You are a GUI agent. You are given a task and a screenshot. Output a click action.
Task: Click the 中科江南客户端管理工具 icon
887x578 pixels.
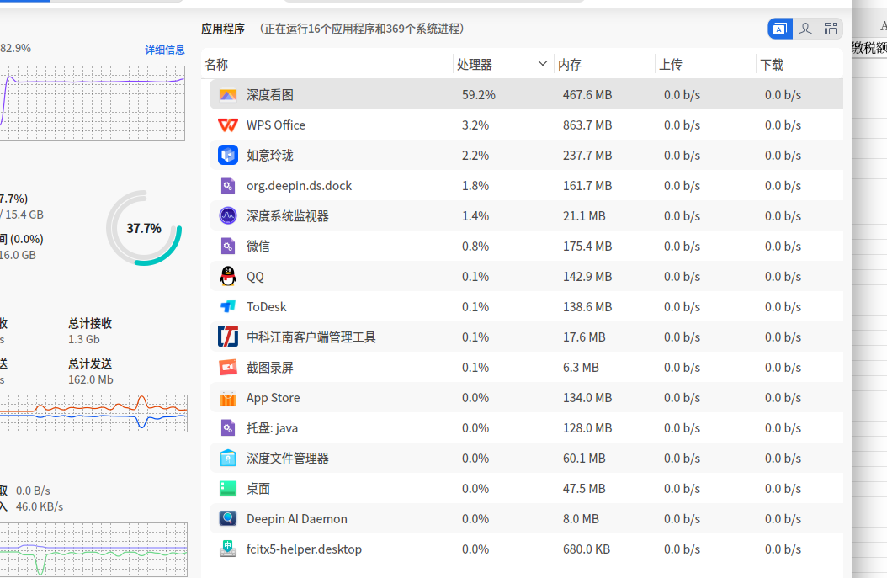(228, 337)
